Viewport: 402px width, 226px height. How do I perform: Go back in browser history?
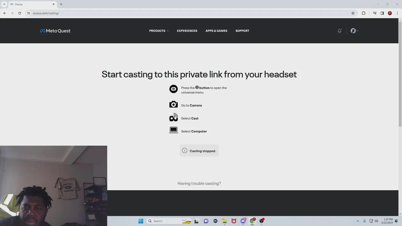(x=5, y=13)
